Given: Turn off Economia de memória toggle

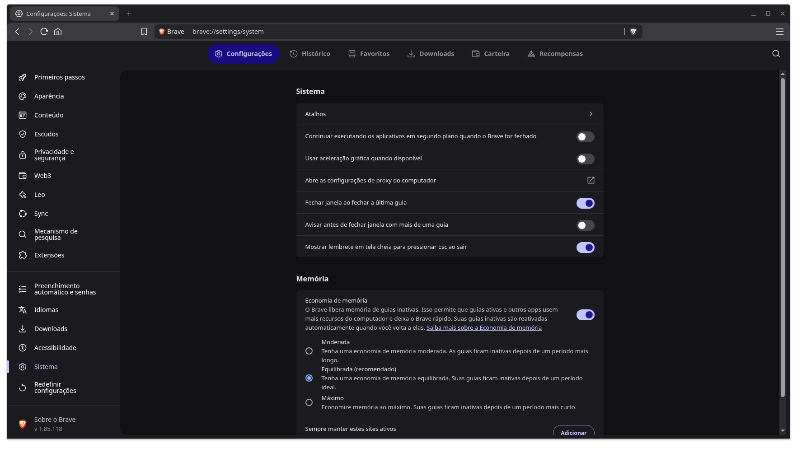Looking at the screenshot, I should pyautogui.click(x=585, y=315).
